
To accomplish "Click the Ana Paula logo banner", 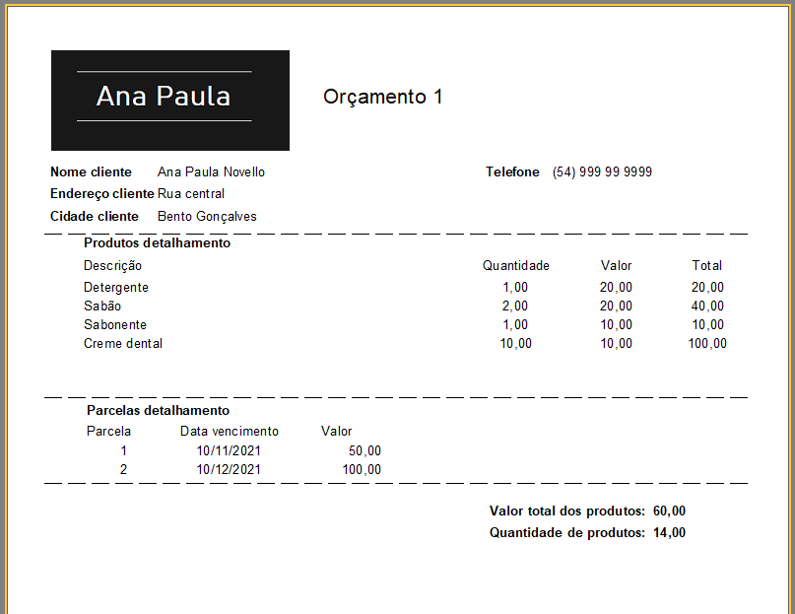I will [170, 100].
